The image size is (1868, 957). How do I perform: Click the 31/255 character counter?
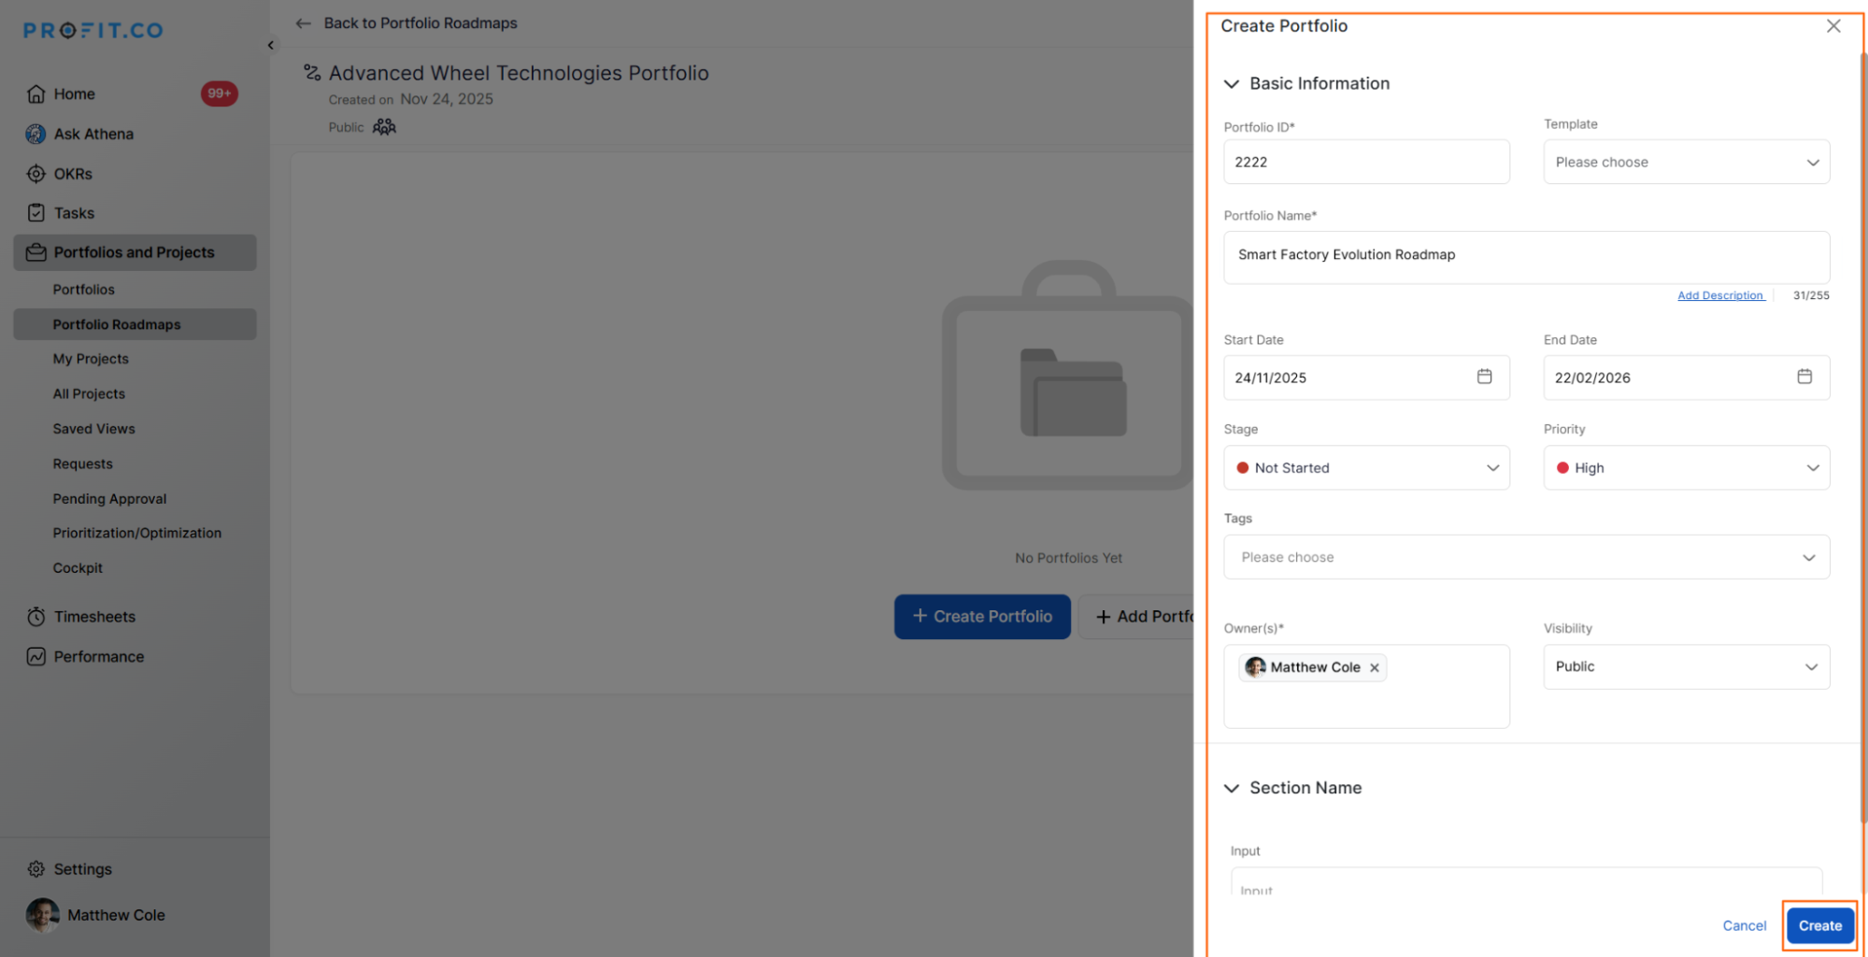[1811, 295]
